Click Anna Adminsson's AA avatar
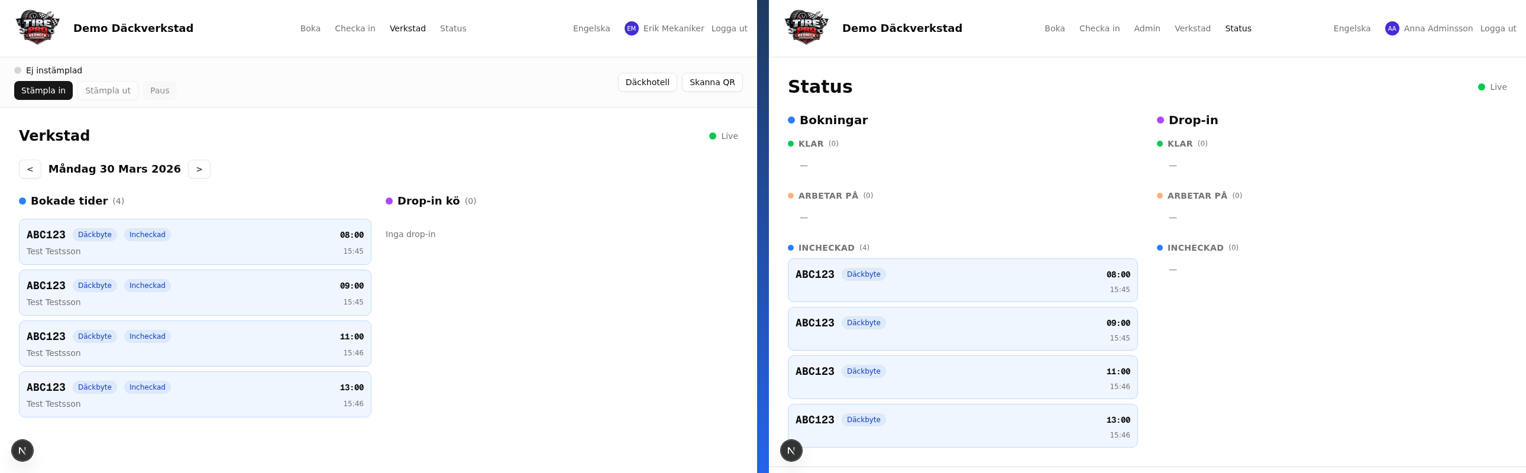 coord(1392,28)
